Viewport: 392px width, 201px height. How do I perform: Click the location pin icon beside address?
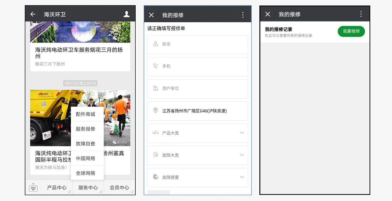[x=156, y=110]
